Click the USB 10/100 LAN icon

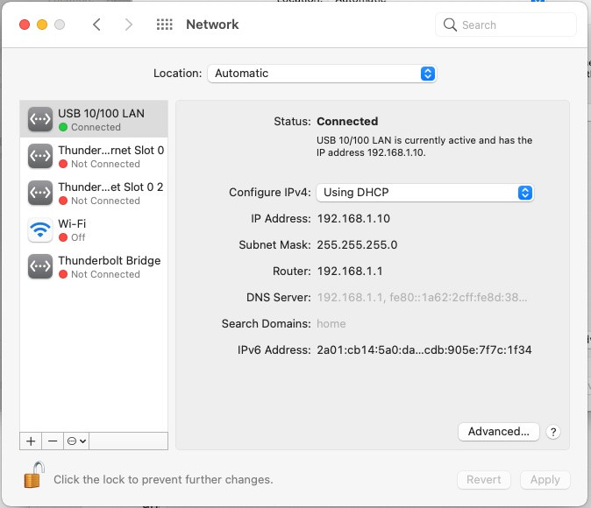coord(40,119)
